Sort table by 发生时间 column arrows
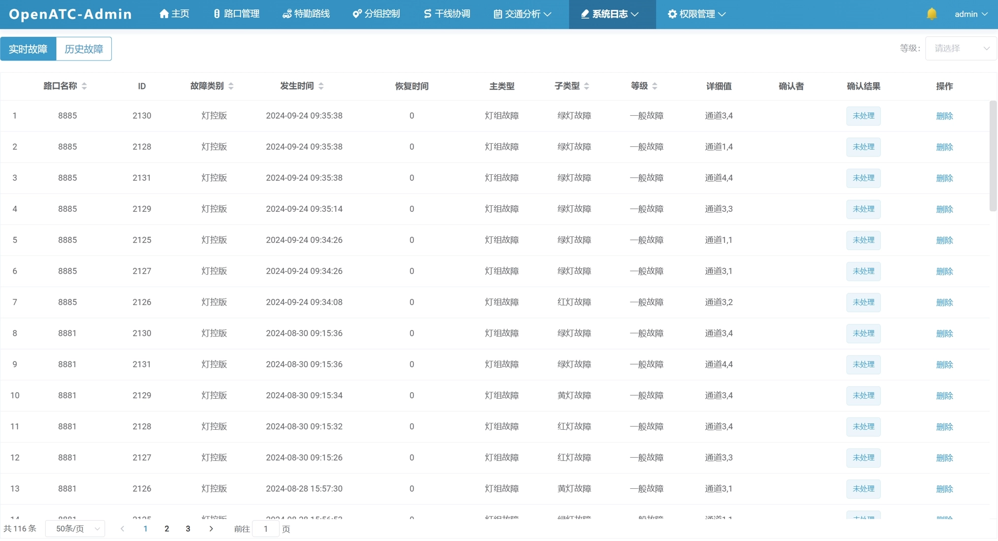This screenshot has height=541, width=998. pos(321,86)
